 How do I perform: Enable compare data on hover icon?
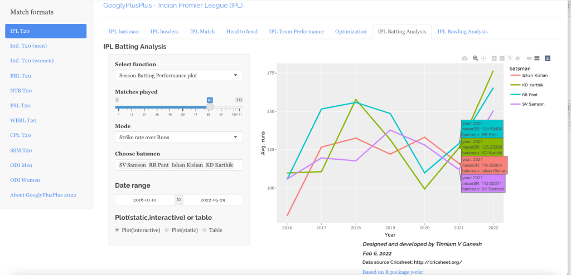(x=536, y=58)
